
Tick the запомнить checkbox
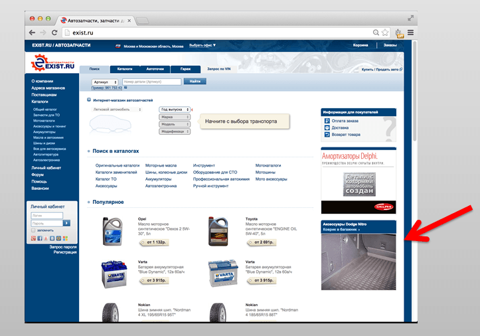coord(33,230)
